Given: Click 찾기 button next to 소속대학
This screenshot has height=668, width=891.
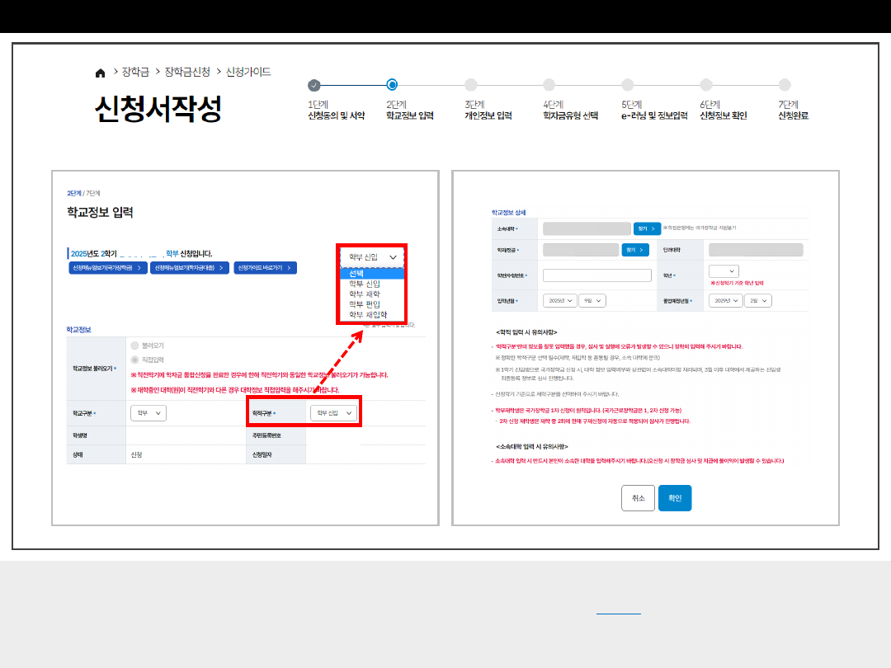Looking at the screenshot, I should (x=647, y=228).
